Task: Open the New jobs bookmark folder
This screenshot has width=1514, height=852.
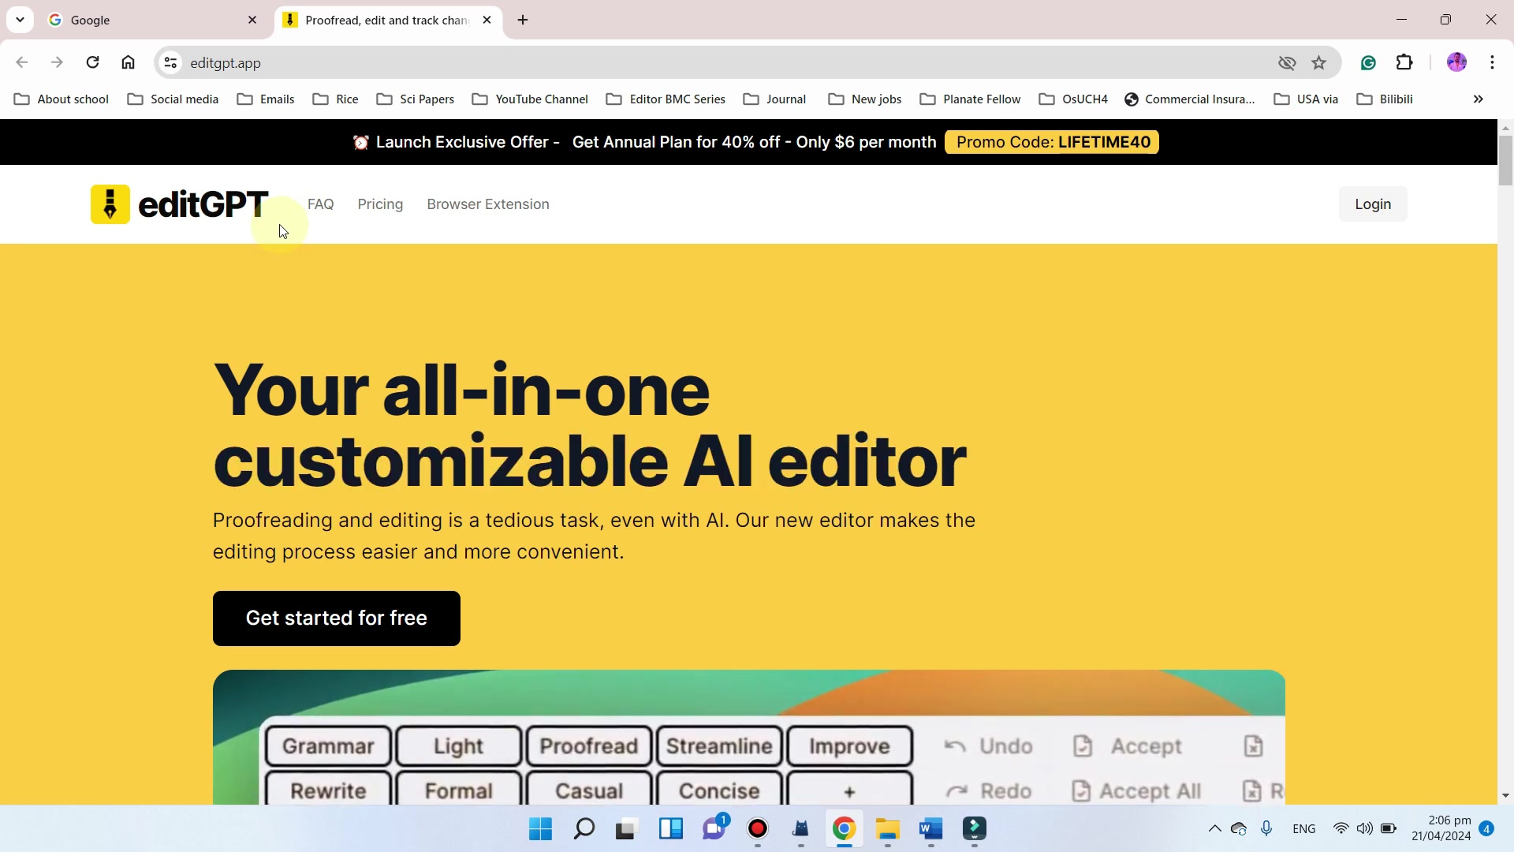Action: (865, 99)
